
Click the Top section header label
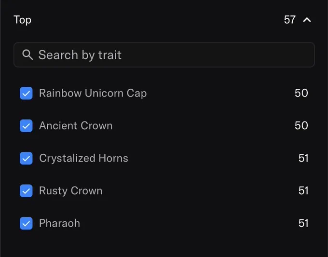[22, 20]
